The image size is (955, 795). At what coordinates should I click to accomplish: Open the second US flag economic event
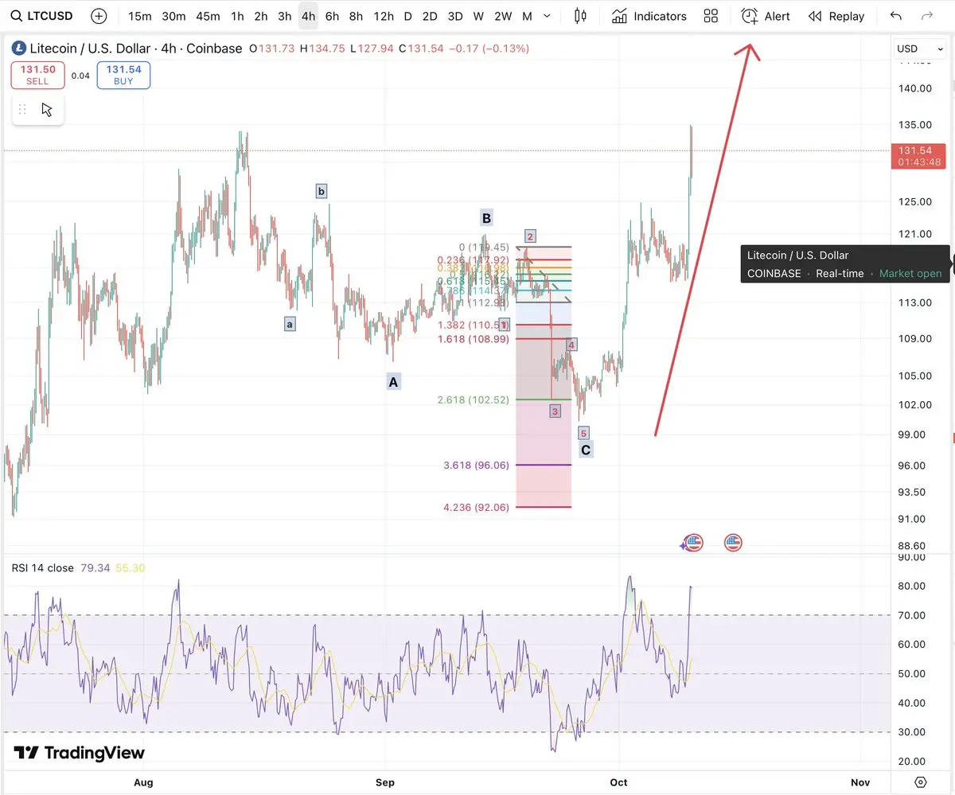pyautogui.click(x=734, y=544)
